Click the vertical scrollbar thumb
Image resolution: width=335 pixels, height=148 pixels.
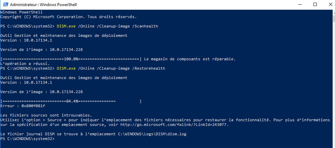(x=334, y=18)
